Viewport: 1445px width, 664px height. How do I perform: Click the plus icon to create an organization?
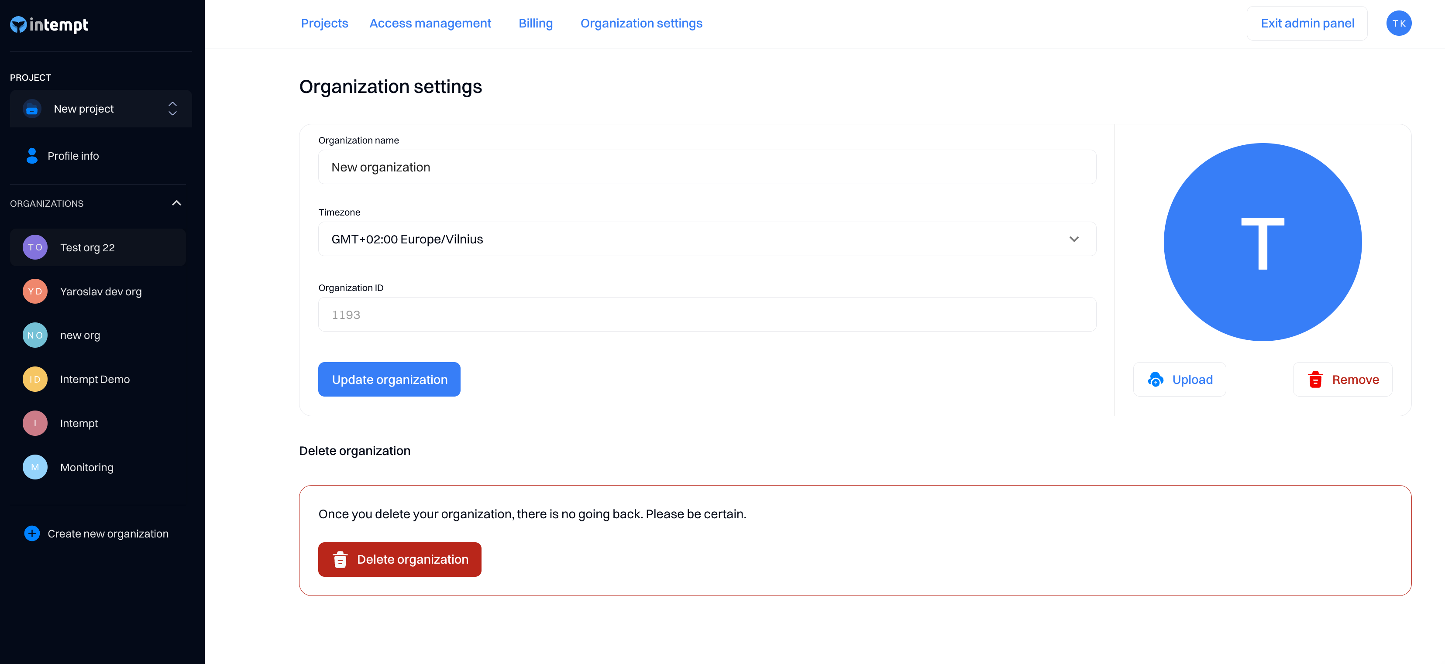coord(32,533)
